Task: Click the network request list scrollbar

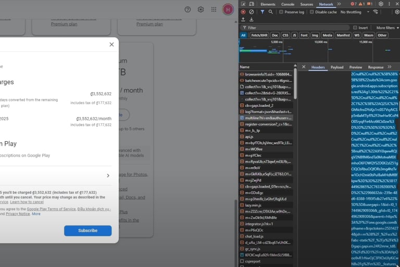Action: pos(295,84)
